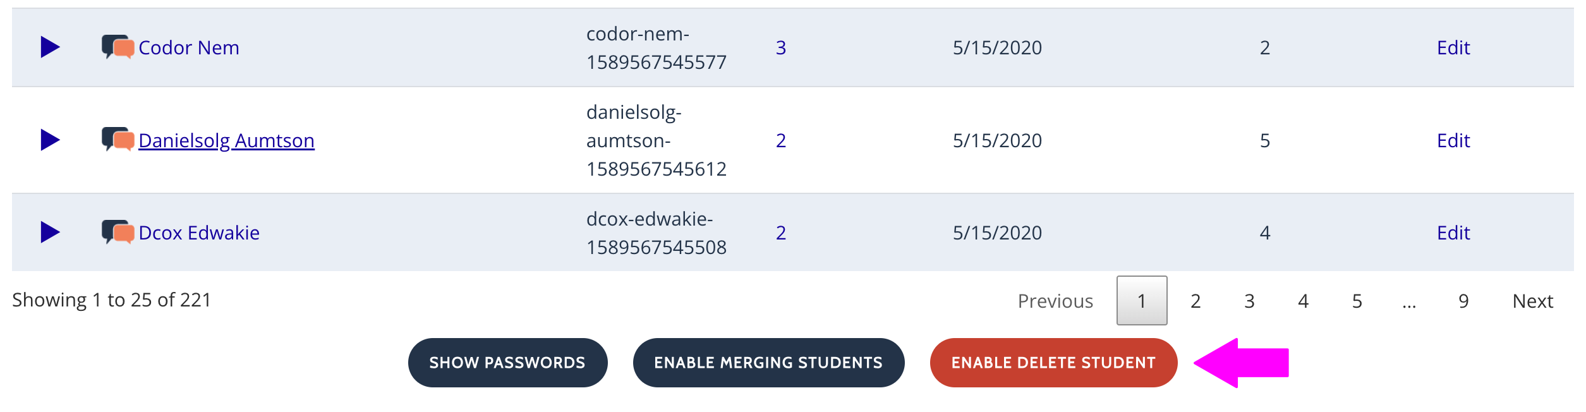Open Codor Nem student link
Viewport: 1586px width, 412px height.
[189, 47]
